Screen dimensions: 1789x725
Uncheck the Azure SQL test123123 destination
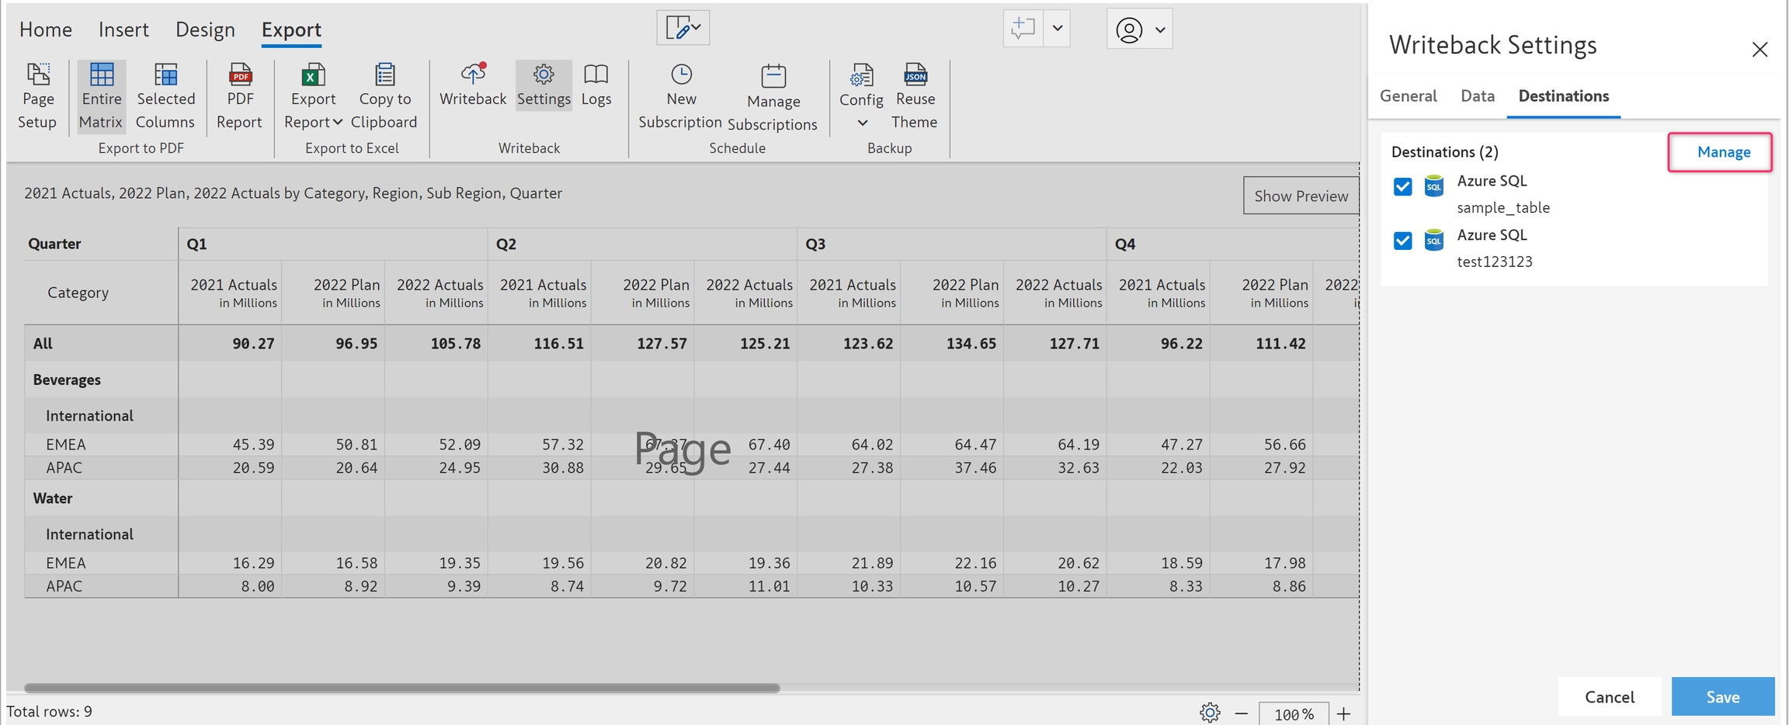pos(1402,241)
